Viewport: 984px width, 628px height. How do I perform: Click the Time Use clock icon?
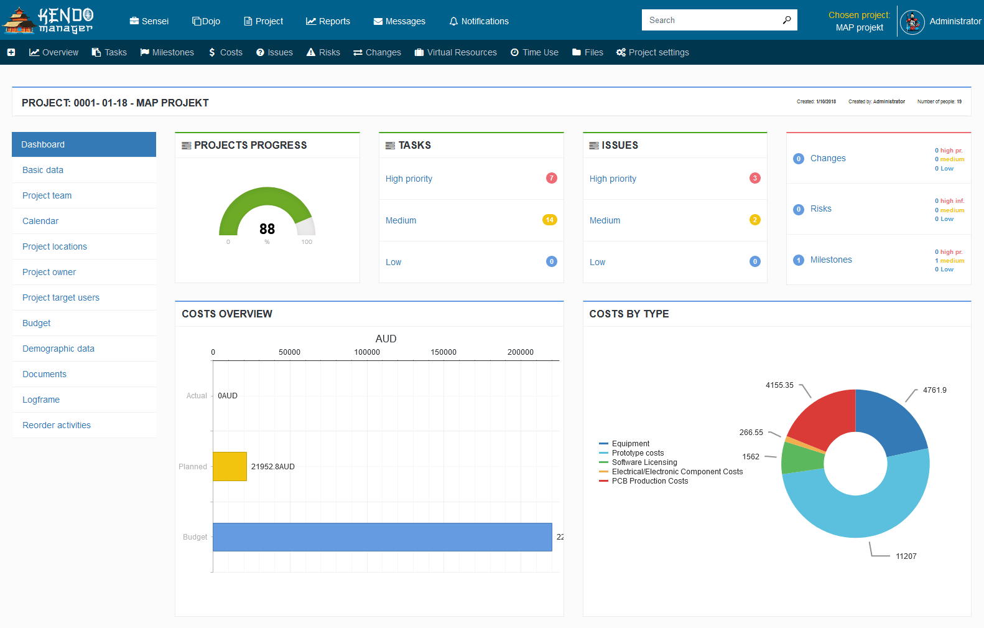[515, 52]
